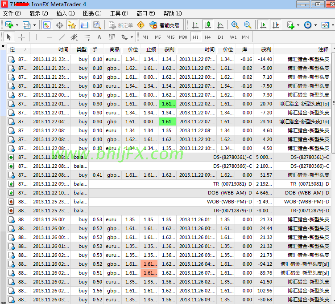Sort by the 商品 column header

point(113,50)
